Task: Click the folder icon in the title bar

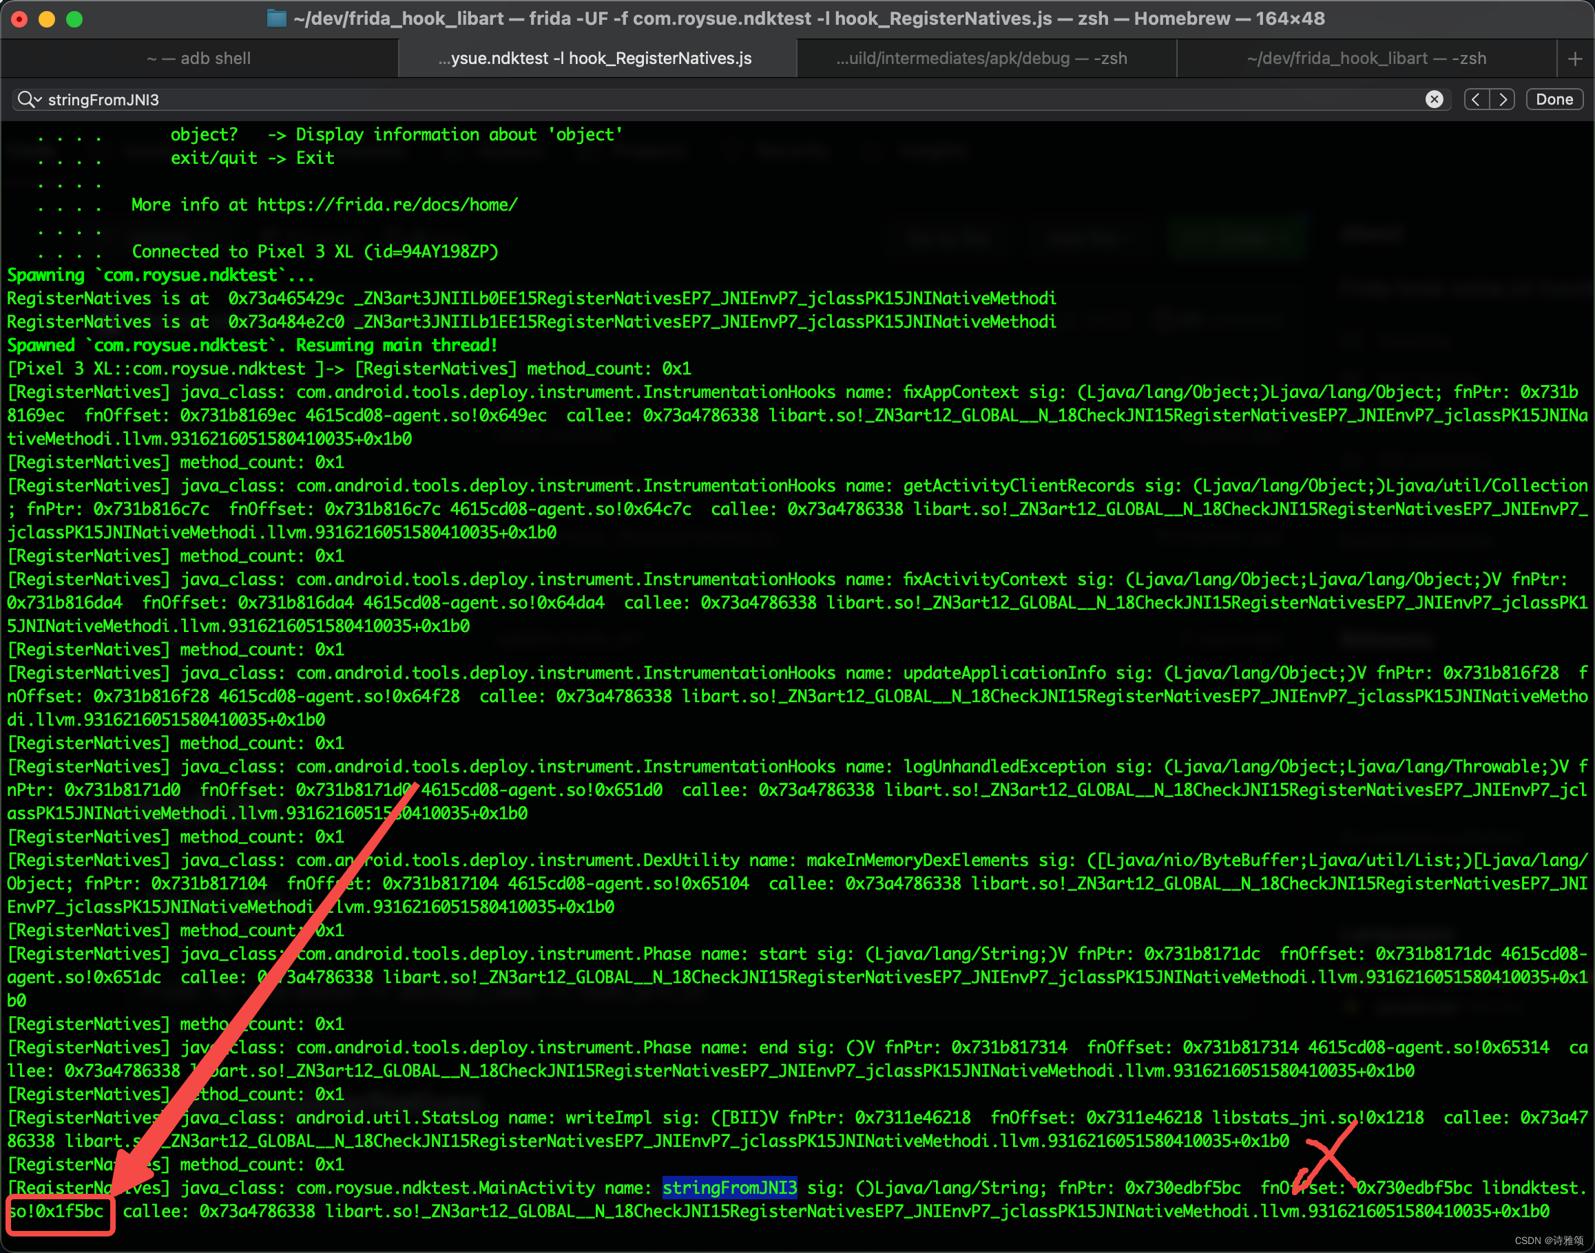Action: click(277, 19)
